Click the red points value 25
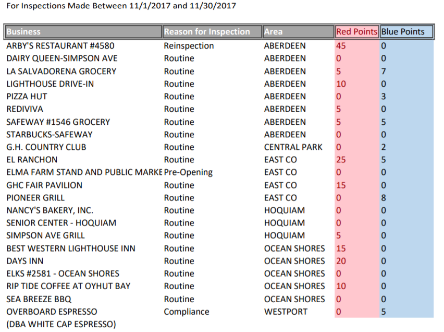The width and height of the screenshot is (444, 332). coord(341,160)
